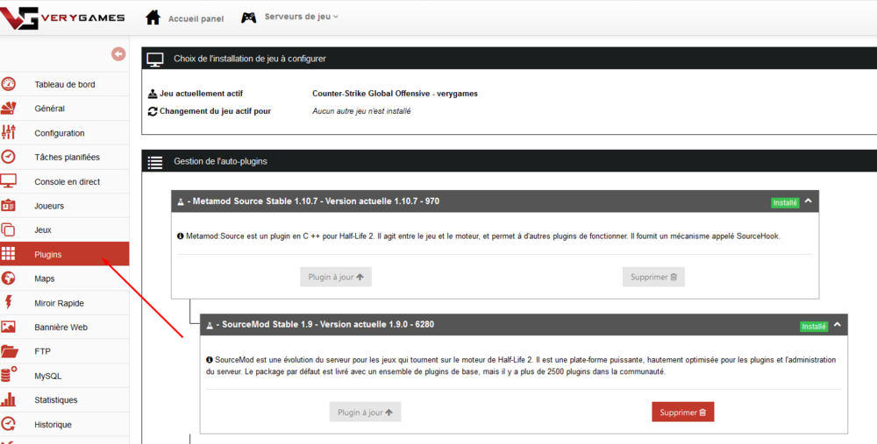This screenshot has height=444, width=877.
Task: Click the MySQL database icon
Action: (x=9, y=375)
